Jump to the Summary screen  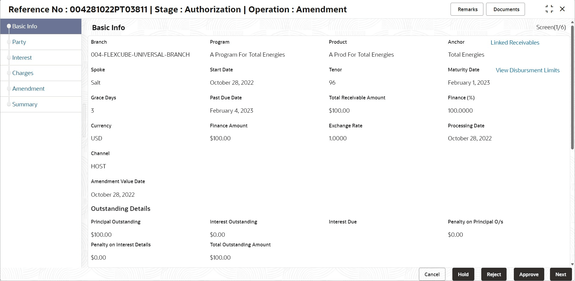click(25, 105)
